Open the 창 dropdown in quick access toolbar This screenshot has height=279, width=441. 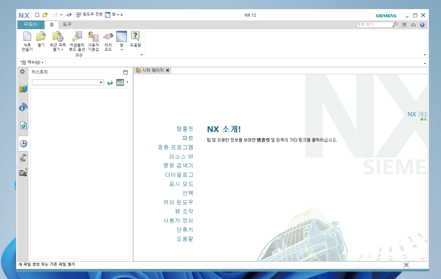(x=112, y=14)
